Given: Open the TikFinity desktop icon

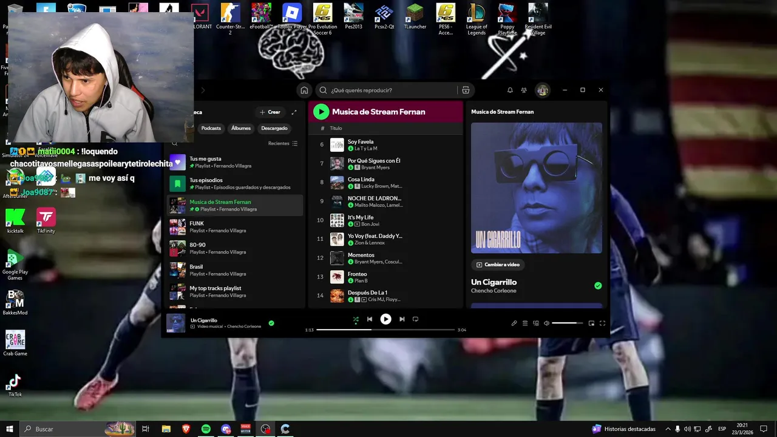Looking at the screenshot, I should (46, 221).
